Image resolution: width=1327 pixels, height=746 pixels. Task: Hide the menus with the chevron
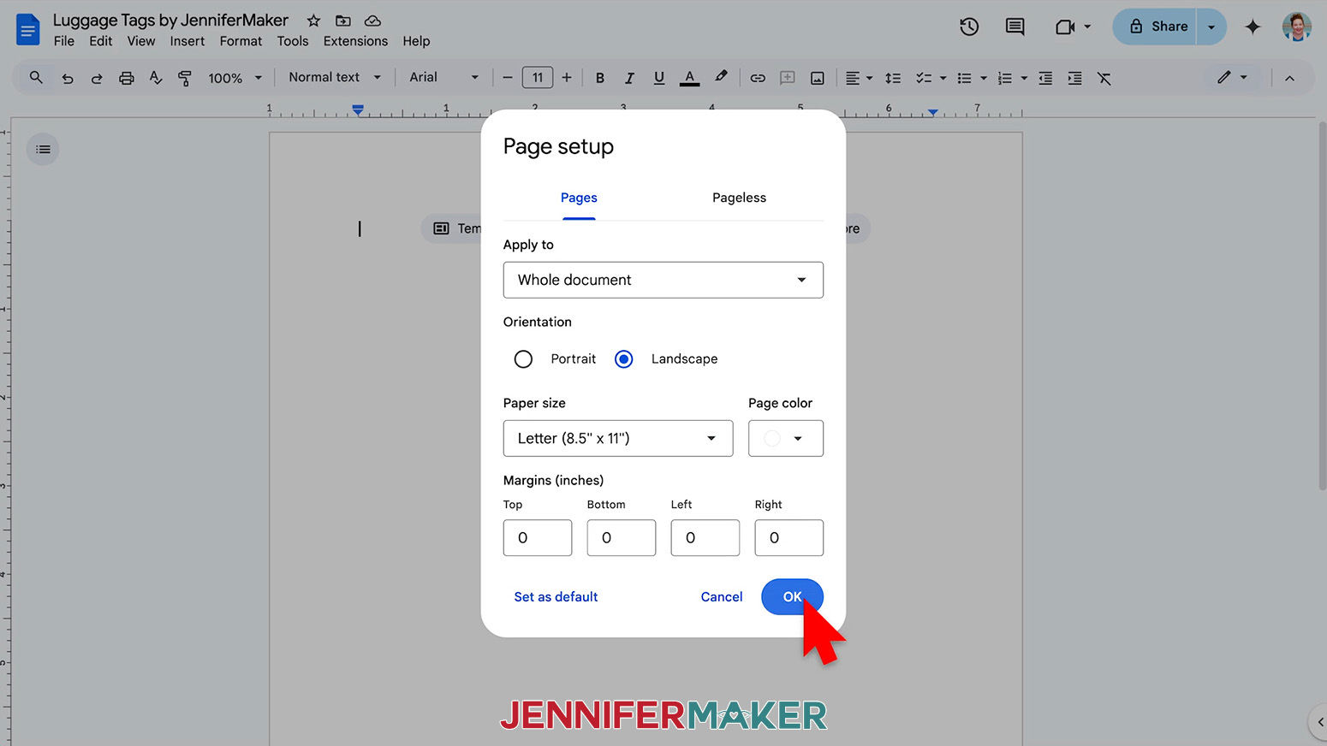pyautogui.click(x=1289, y=78)
